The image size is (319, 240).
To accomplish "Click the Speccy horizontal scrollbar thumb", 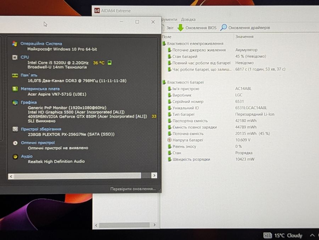I will (78, 176).
